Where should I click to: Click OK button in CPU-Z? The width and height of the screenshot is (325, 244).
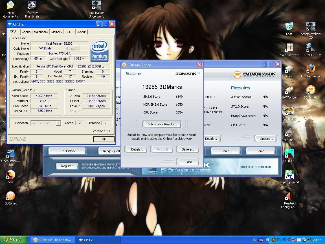pyautogui.click(x=104, y=139)
